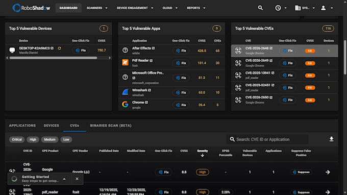The image size is (347, 195).
Task: Switch to the Devices tab
Action: pos(52,126)
